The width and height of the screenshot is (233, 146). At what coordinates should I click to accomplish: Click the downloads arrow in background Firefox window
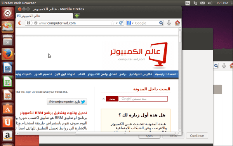pyautogui.click(x=224, y=65)
